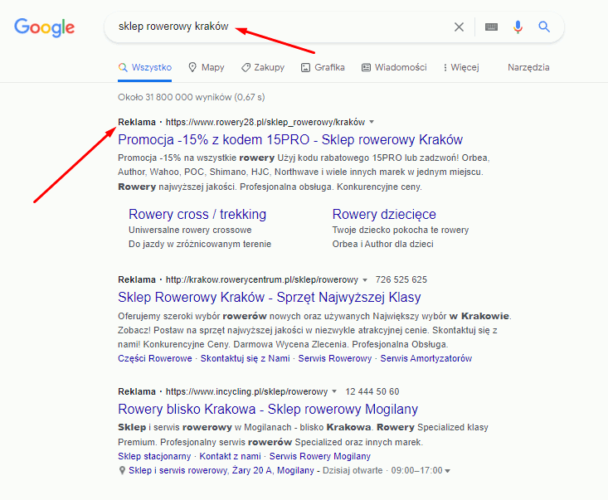The image size is (608, 500).
Task: Select the Wszystko tab
Action: 145,67
